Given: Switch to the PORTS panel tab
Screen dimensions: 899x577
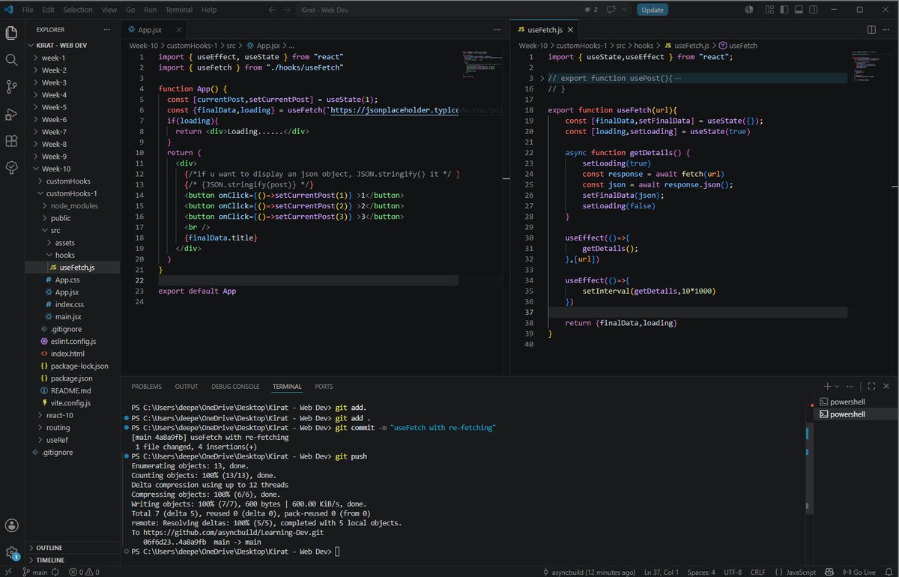Looking at the screenshot, I should [x=324, y=387].
